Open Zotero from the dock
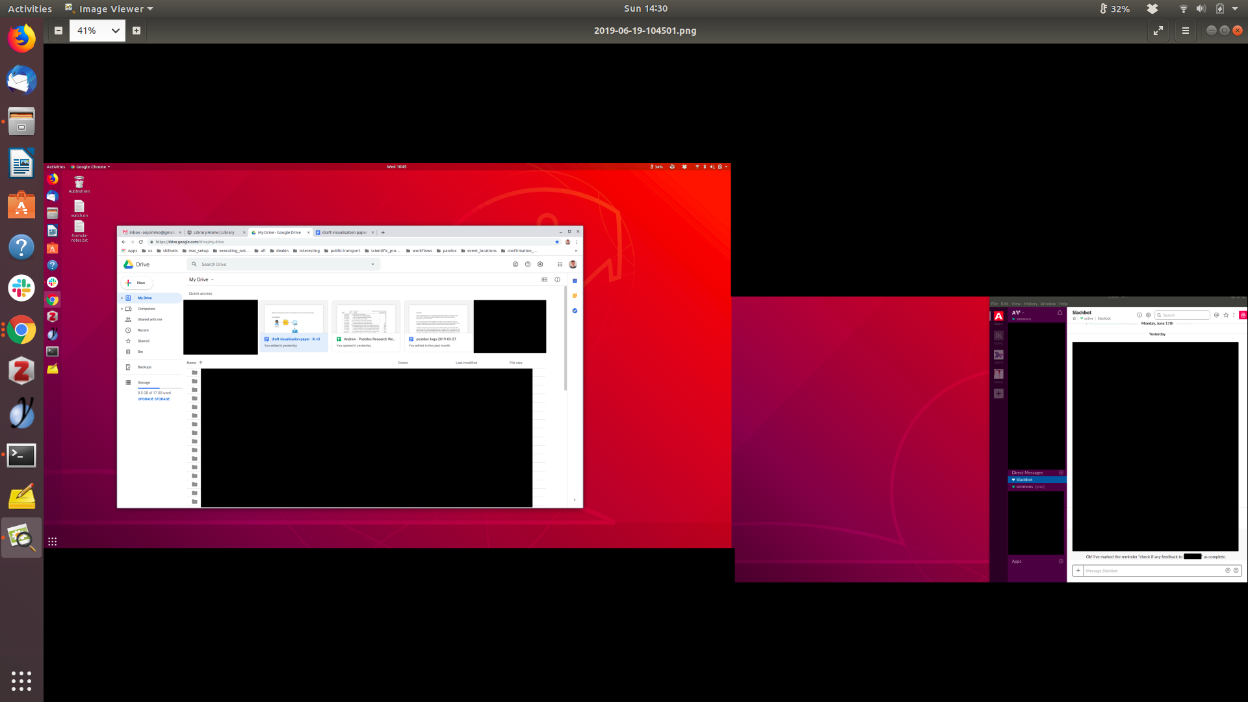 pos(21,371)
